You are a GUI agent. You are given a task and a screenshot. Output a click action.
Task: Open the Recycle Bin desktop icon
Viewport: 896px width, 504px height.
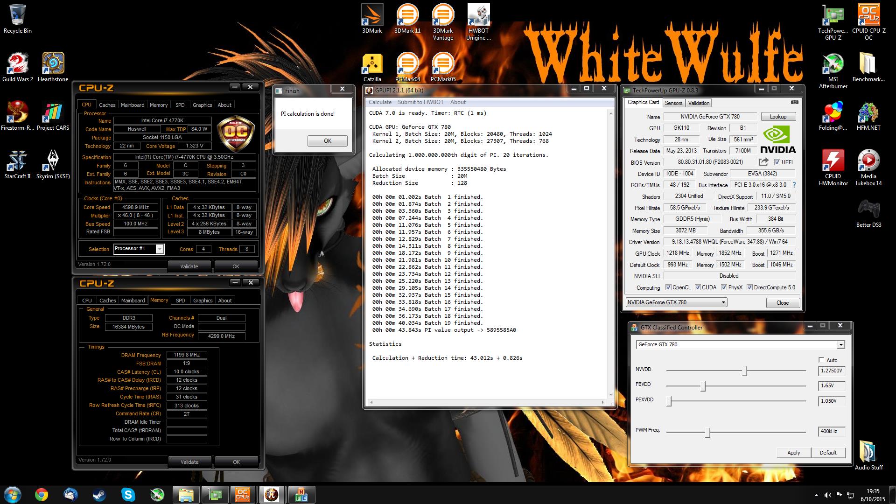[x=18, y=19]
